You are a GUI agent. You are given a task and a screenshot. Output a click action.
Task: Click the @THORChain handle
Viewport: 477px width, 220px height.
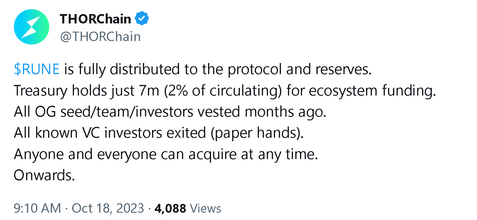pos(100,37)
